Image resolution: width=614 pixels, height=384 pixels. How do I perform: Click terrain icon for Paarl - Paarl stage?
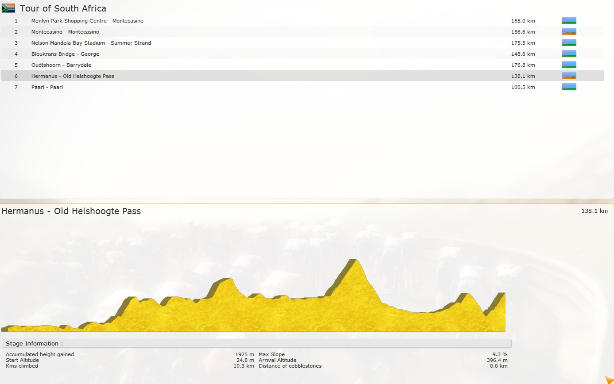tap(569, 87)
